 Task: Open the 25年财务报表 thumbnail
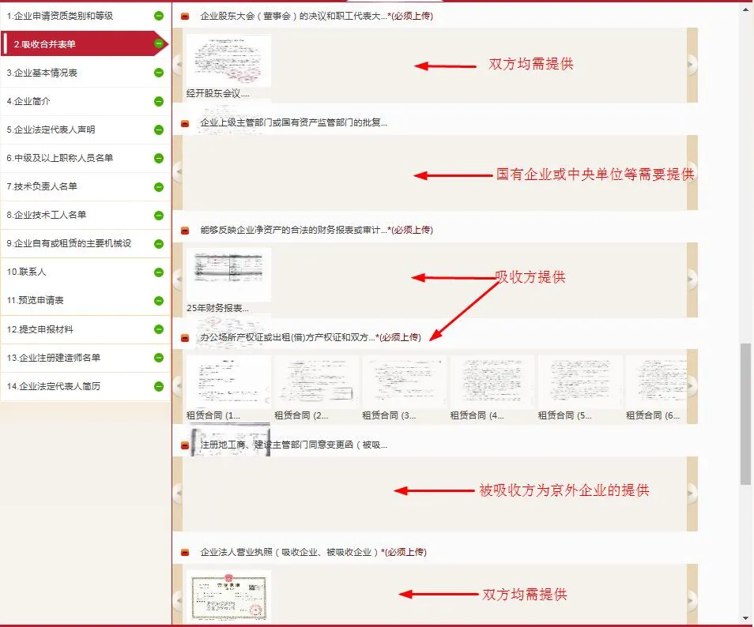point(228,275)
